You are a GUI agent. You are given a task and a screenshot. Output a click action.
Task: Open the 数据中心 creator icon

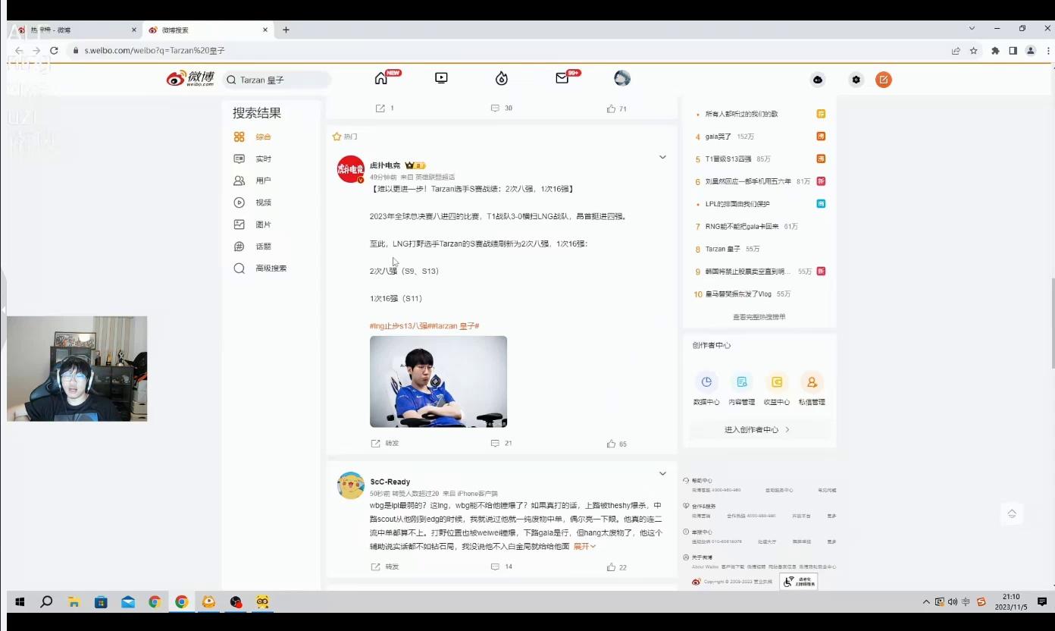[706, 382]
